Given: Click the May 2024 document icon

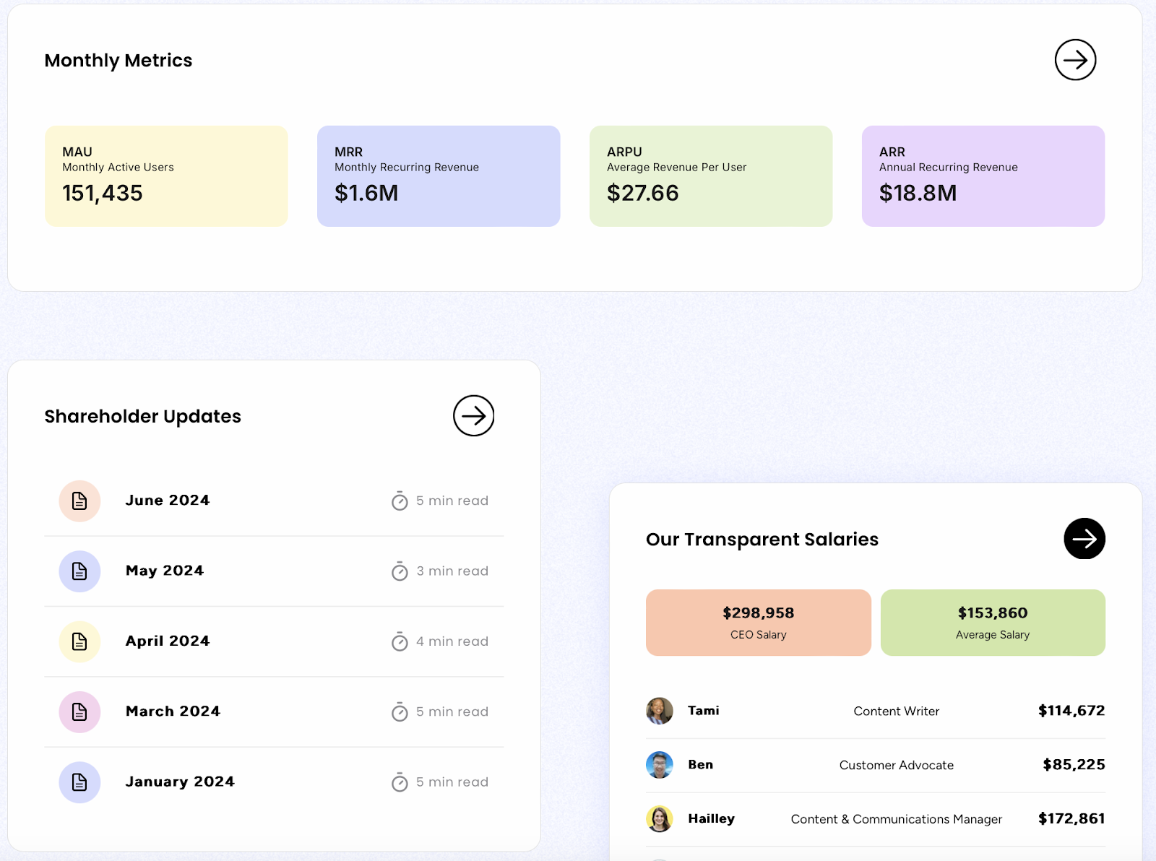Looking at the screenshot, I should (x=79, y=571).
